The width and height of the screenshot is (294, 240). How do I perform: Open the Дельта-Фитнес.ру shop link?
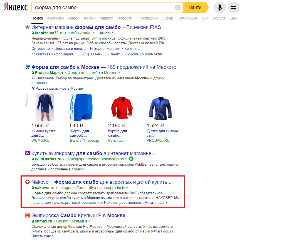[x=85, y=141]
